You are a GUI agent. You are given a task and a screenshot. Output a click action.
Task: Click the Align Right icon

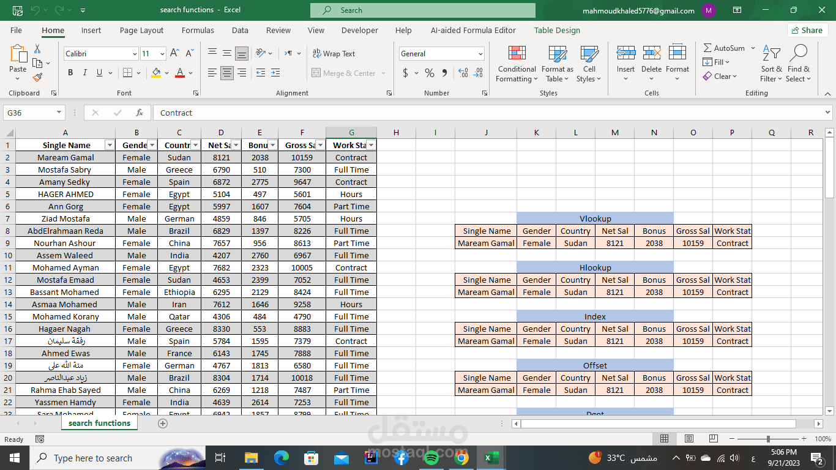point(242,73)
